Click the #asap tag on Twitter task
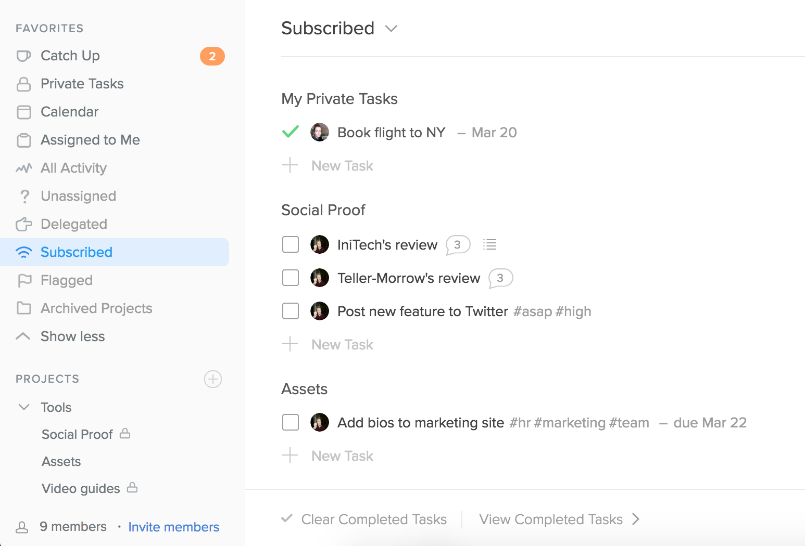The width and height of the screenshot is (805, 546). tap(533, 311)
